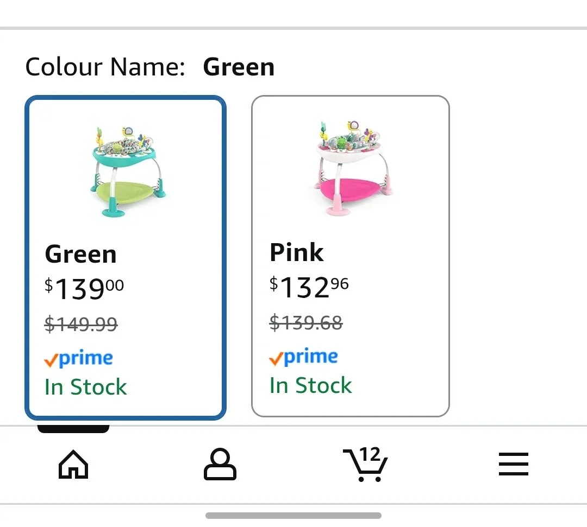The width and height of the screenshot is (587, 527).
Task: Tap the Prime logo under Pink
Action: coord(304,357)
